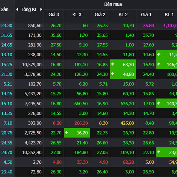
Task: Click the Tổng KL column header
Action: [x=29, y=9]
